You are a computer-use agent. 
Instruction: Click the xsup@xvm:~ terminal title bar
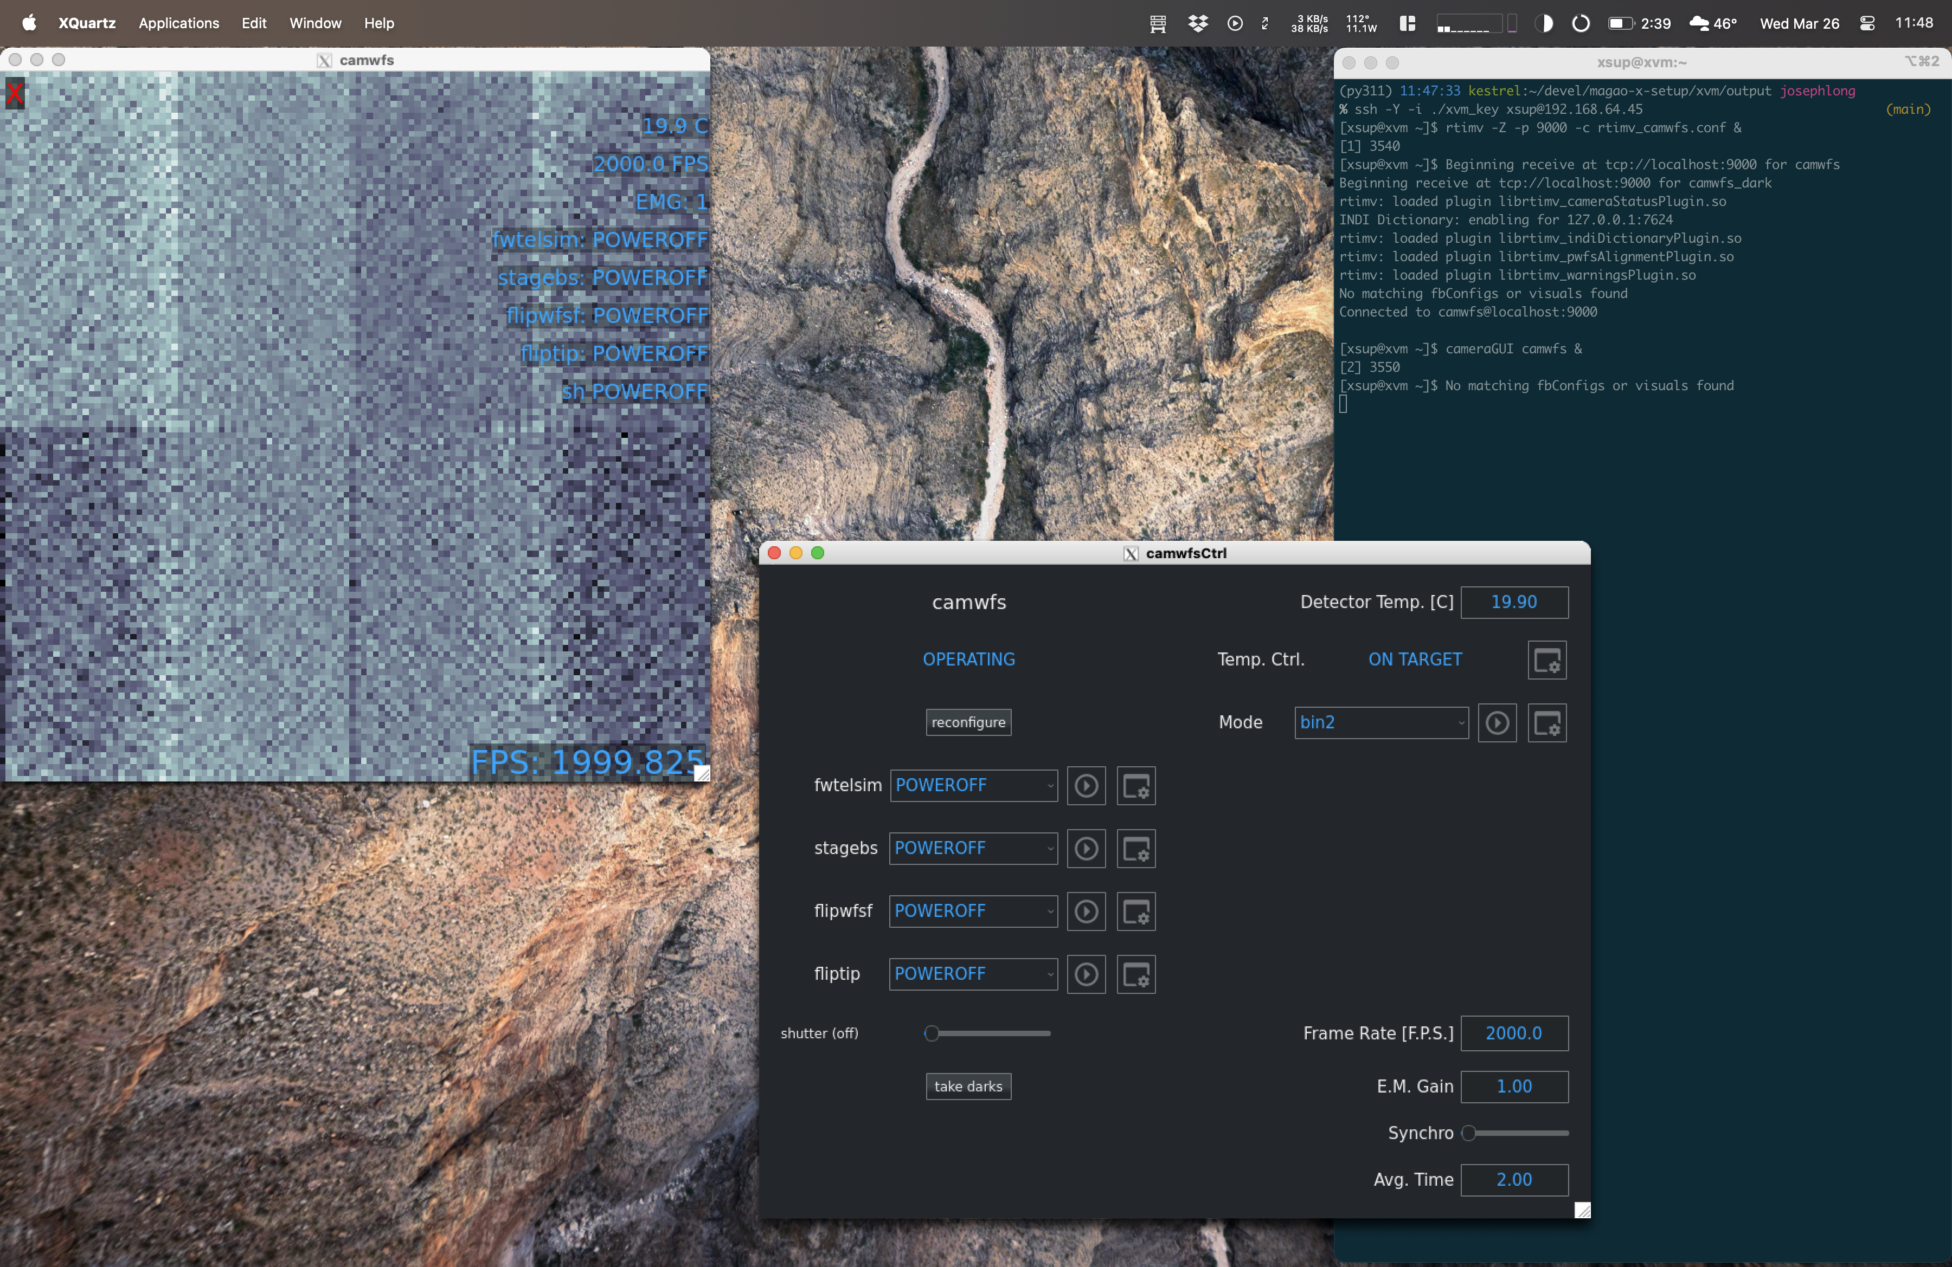tap(1642, 62)
